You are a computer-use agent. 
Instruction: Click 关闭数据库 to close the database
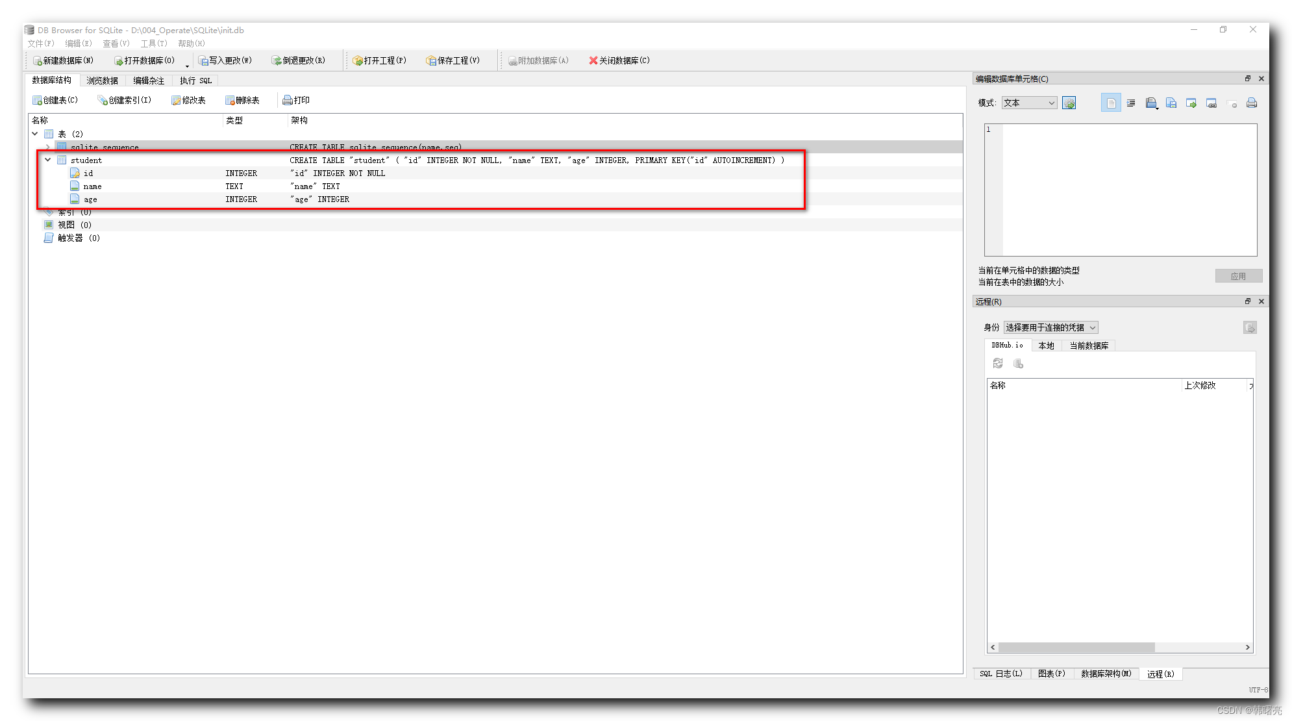[x=619, y=60]
